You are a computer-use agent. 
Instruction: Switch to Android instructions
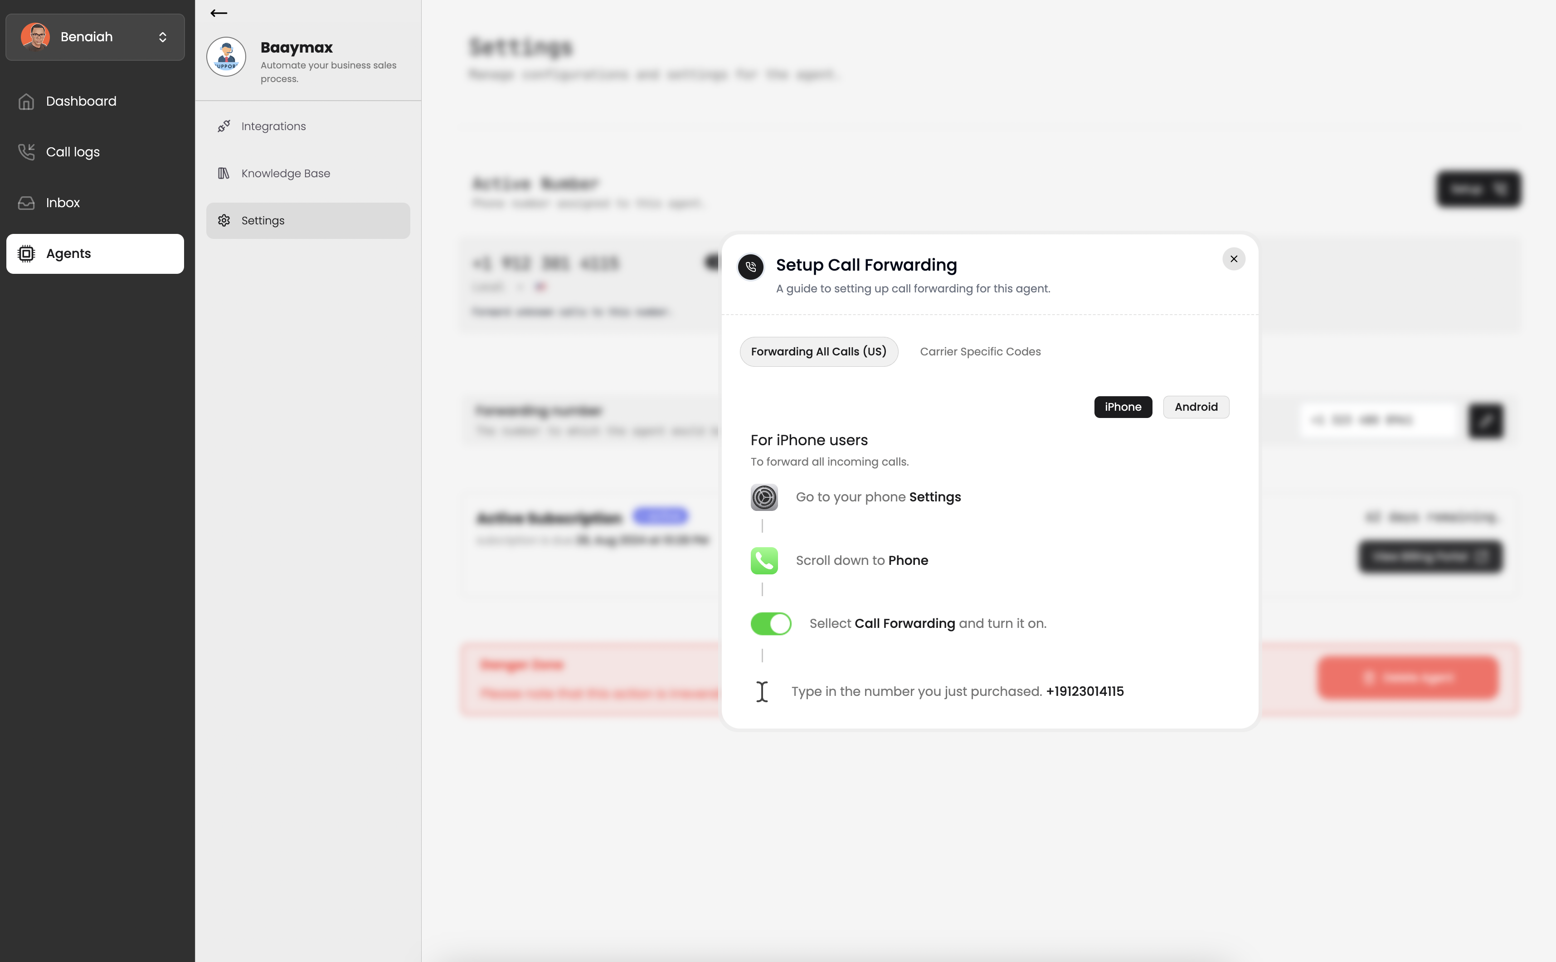point(1195,407)
